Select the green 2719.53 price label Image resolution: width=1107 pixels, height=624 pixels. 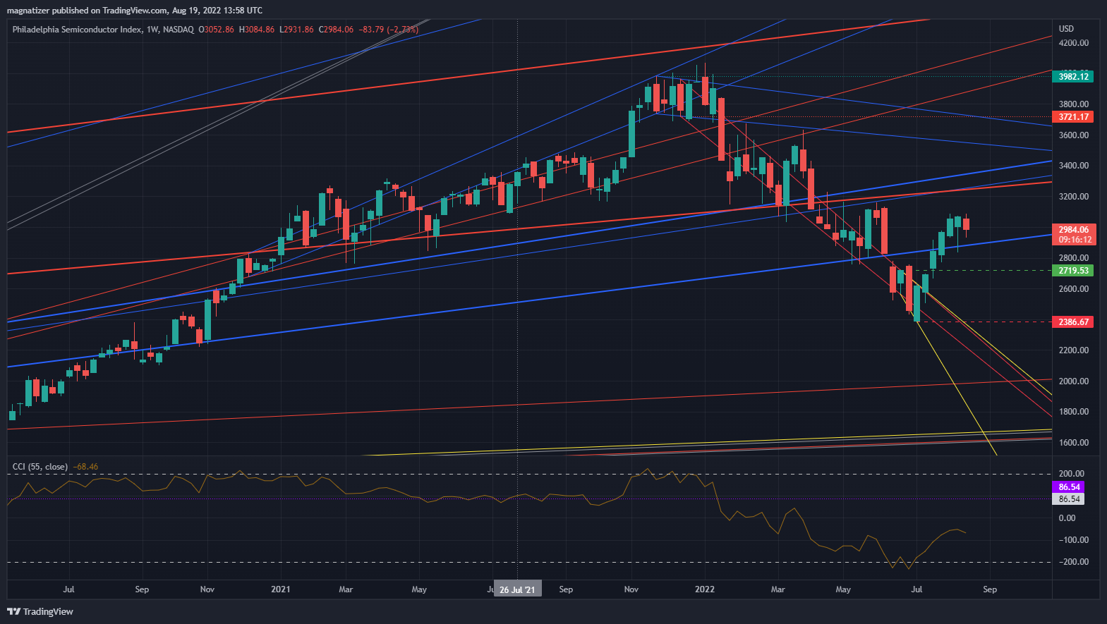pyautogui.click(x=1072, y=271)
